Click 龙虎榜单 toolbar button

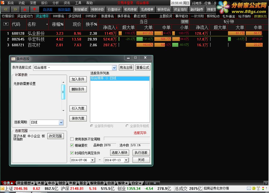(x=147, y=9)
